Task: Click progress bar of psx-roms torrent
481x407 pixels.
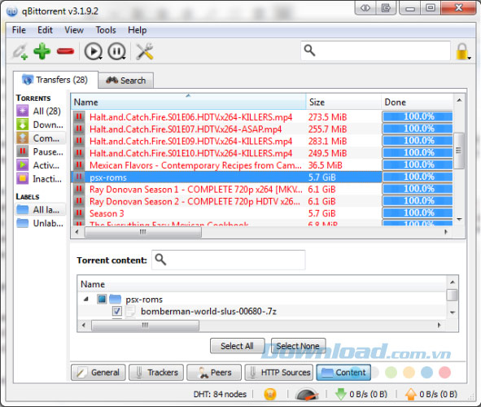Action: [x=418, y=177]
